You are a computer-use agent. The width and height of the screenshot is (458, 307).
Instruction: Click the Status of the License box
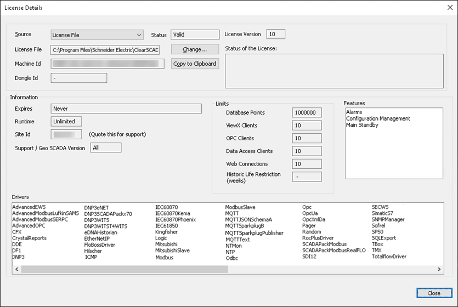pos(333,71)
